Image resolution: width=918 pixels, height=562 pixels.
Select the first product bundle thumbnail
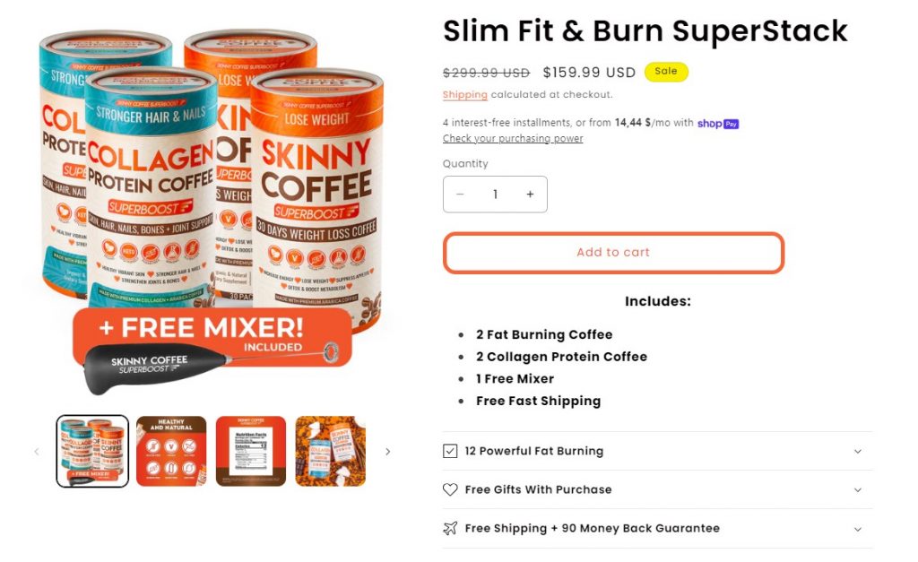coord(92,452)
